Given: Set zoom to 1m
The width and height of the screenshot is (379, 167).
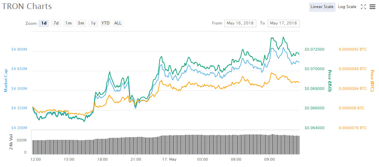Looking at the screenshot, I should (x=68, y=23).
